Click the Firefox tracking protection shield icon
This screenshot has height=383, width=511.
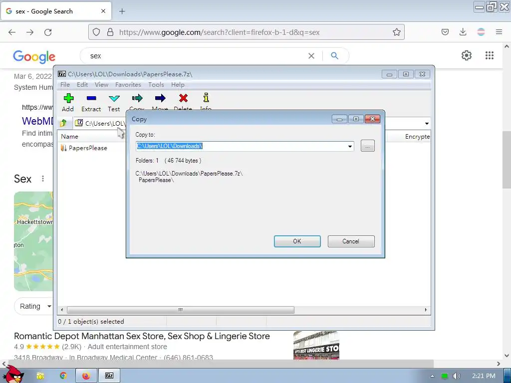coord(96,32)
